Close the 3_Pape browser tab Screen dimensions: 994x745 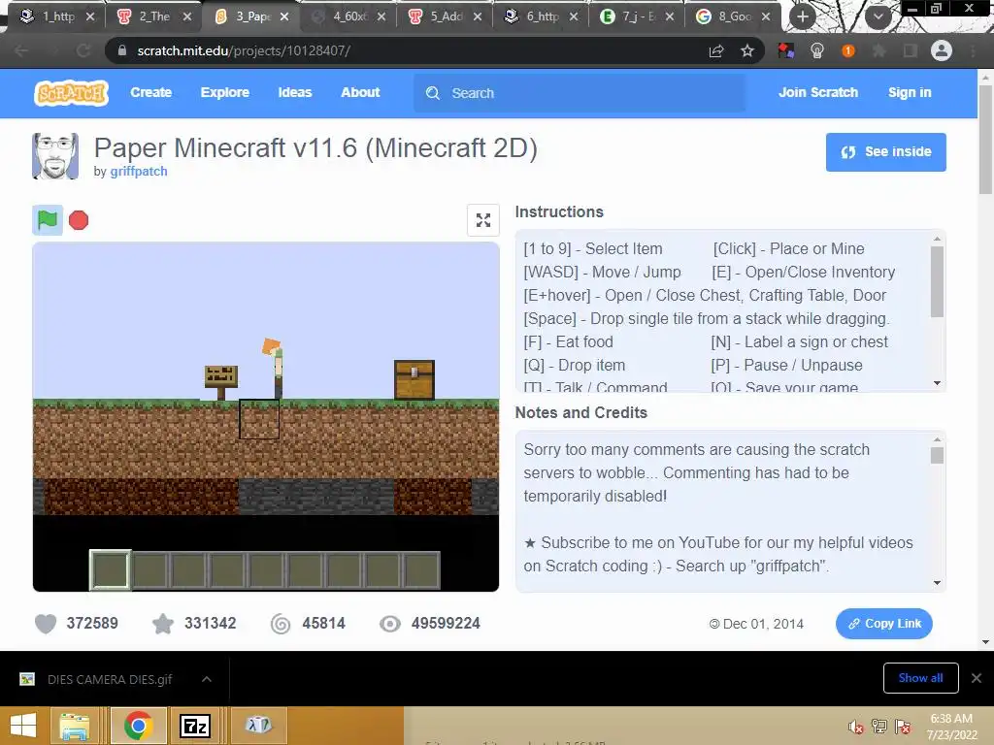point(284,16)
